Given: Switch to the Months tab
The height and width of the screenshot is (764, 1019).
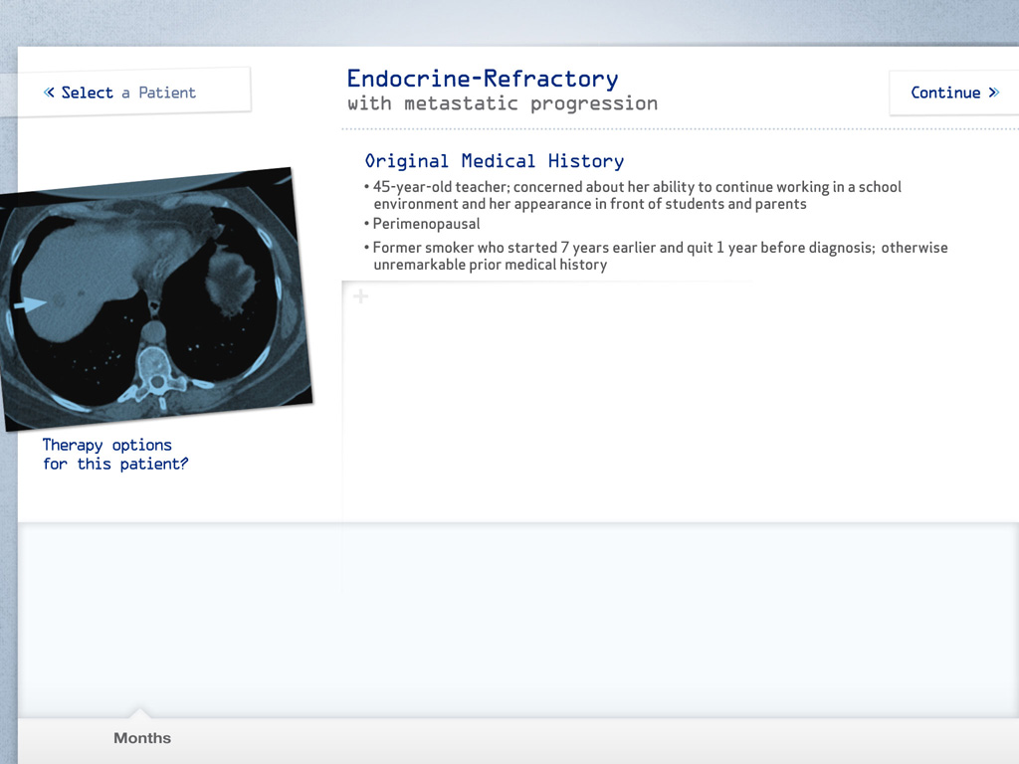Looking at the screenshot, I should (x=142, y=738).
